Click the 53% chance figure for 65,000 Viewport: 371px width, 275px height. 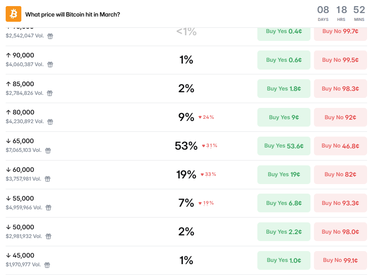(x=186, y=146)
